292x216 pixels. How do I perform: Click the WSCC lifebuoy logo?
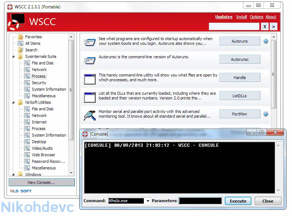16,22
